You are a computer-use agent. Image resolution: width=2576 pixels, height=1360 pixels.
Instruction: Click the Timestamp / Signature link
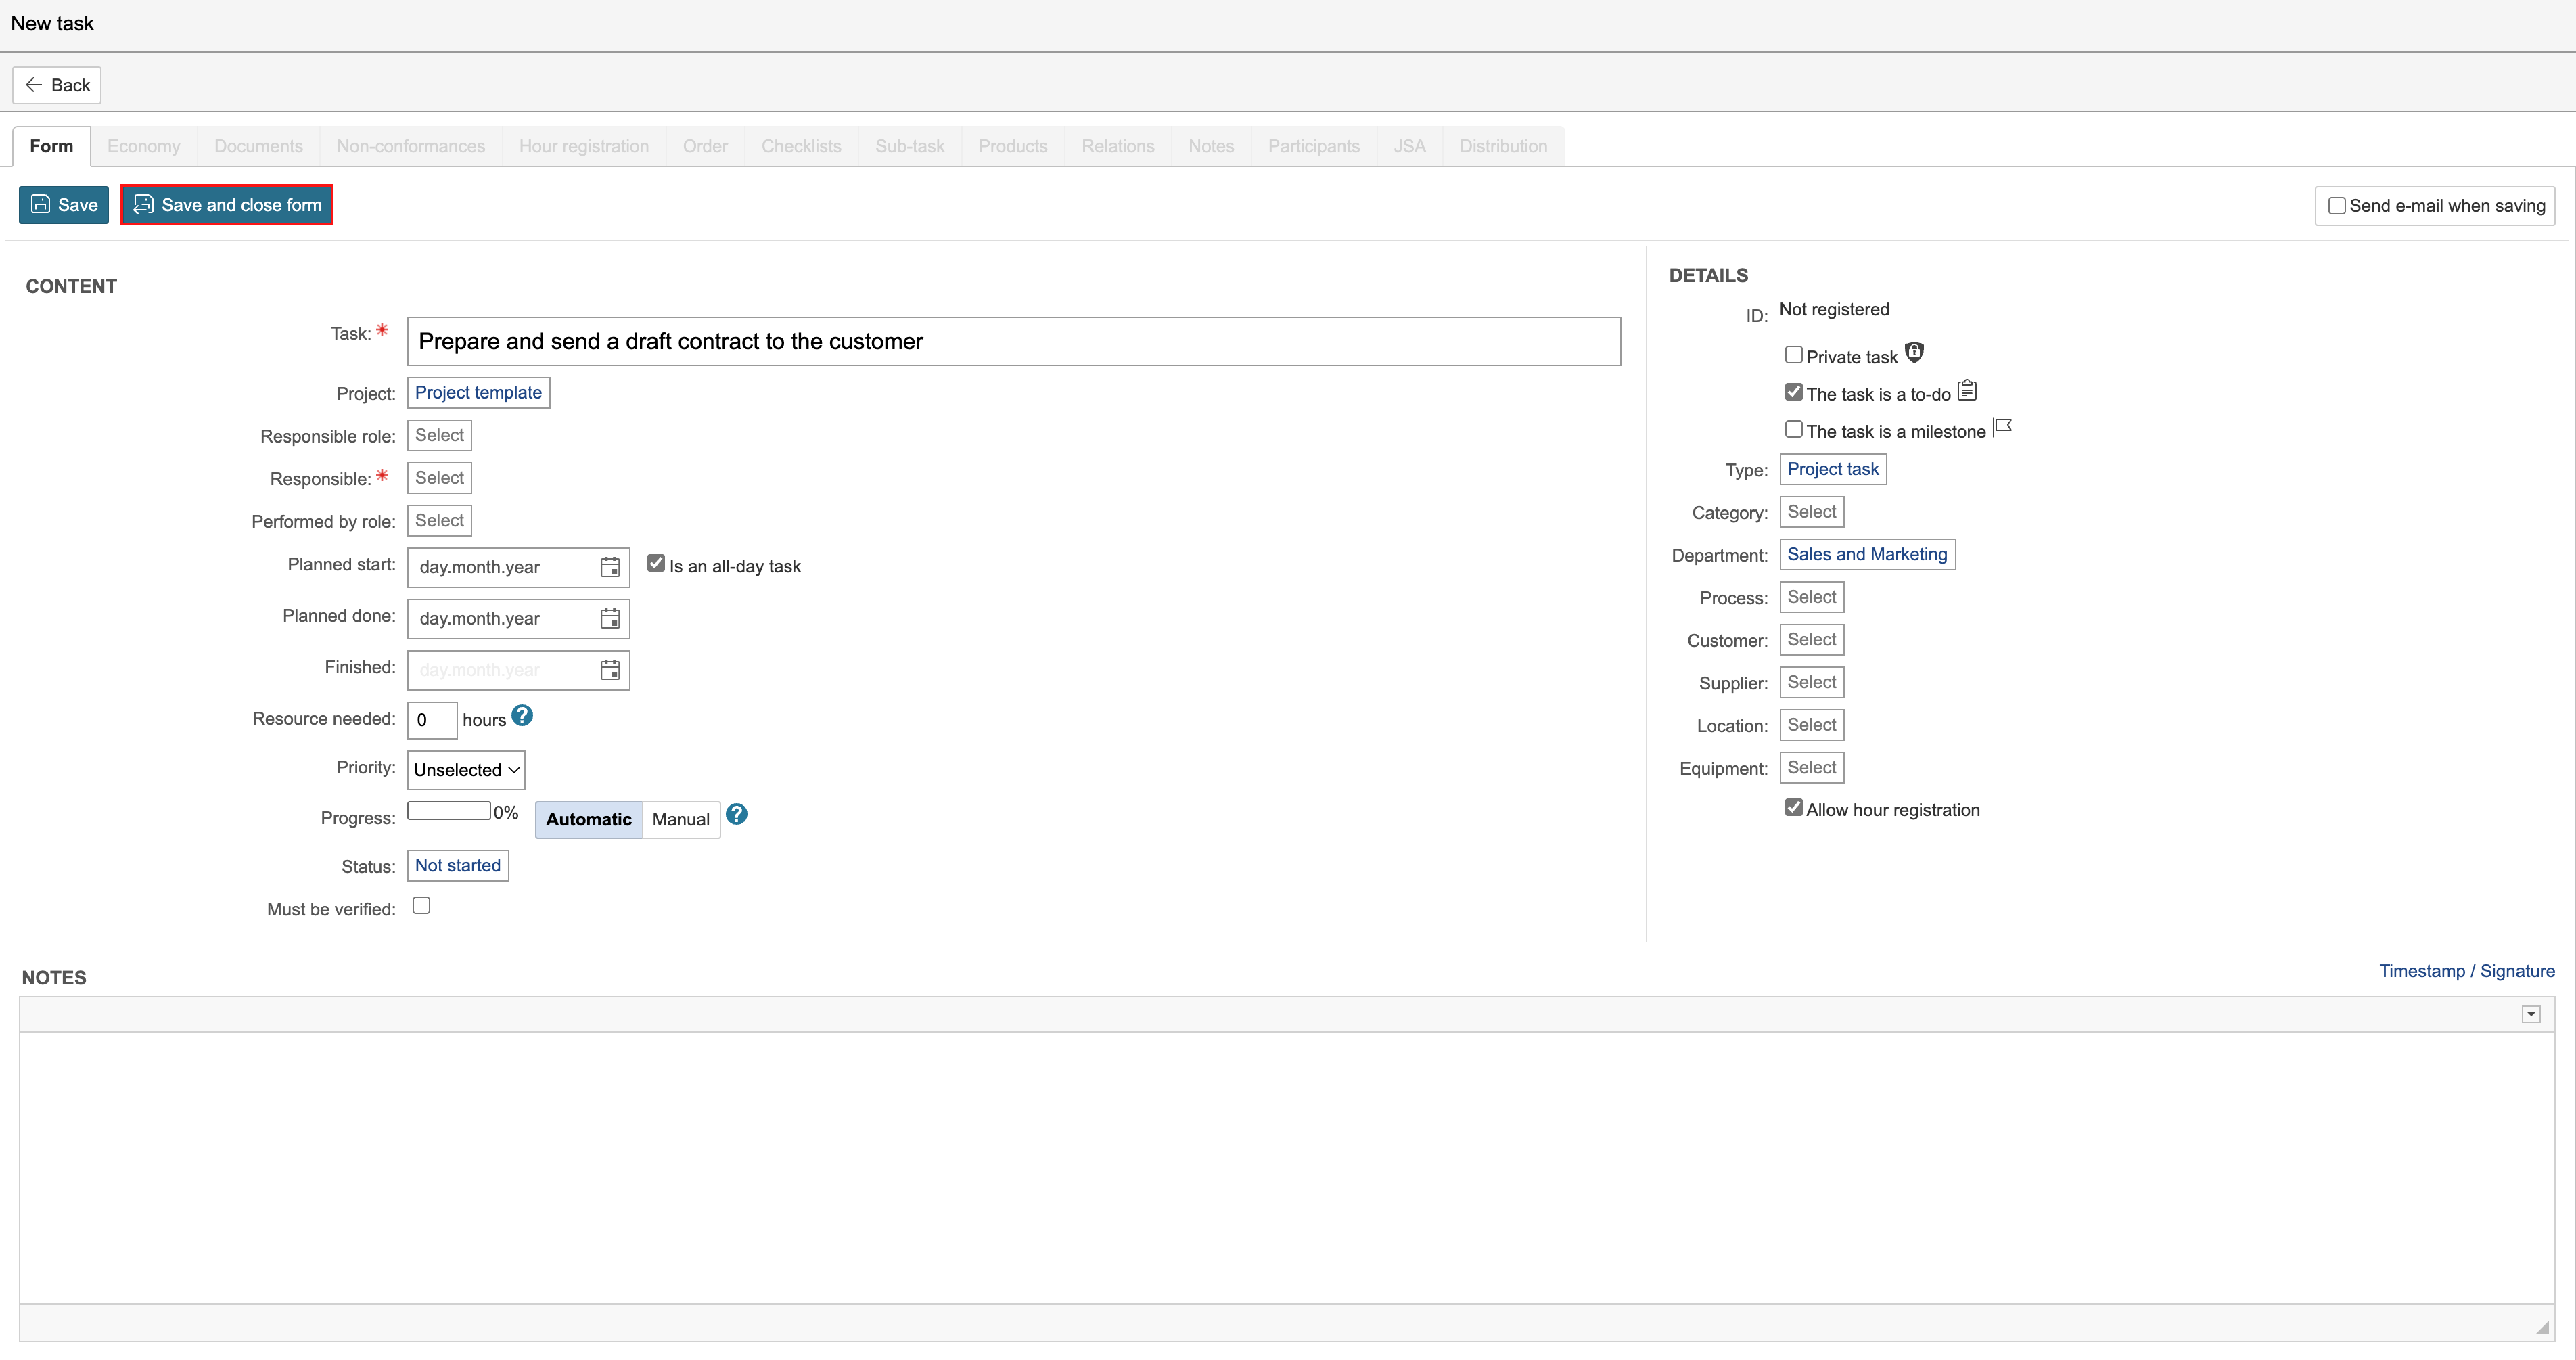(x=2466, y=970)
